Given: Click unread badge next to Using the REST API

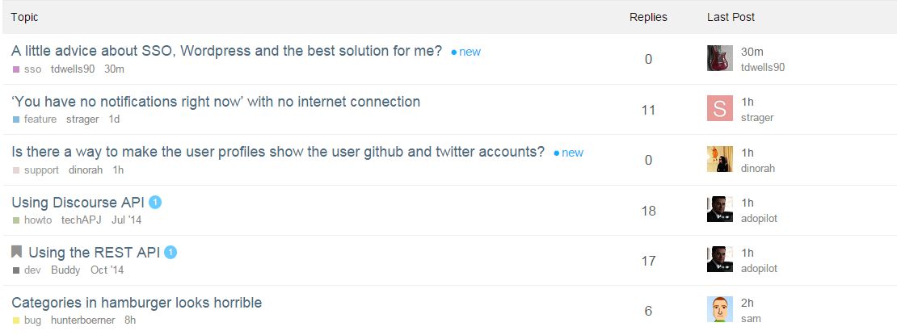Looking at the screenshot, I should click(x=171, y=253).
